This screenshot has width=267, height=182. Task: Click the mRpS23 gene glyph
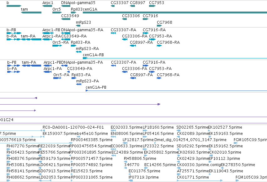(x=78, y=26)
